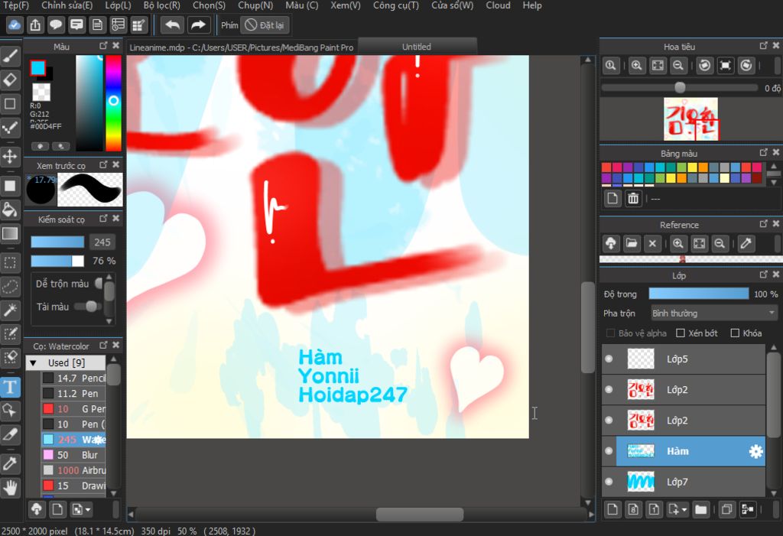
Task: Open the add-layer dropdown arrow
Action: 685,509
